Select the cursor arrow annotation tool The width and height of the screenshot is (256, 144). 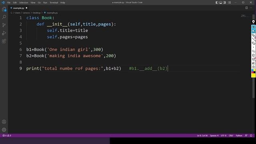[253, 31]
